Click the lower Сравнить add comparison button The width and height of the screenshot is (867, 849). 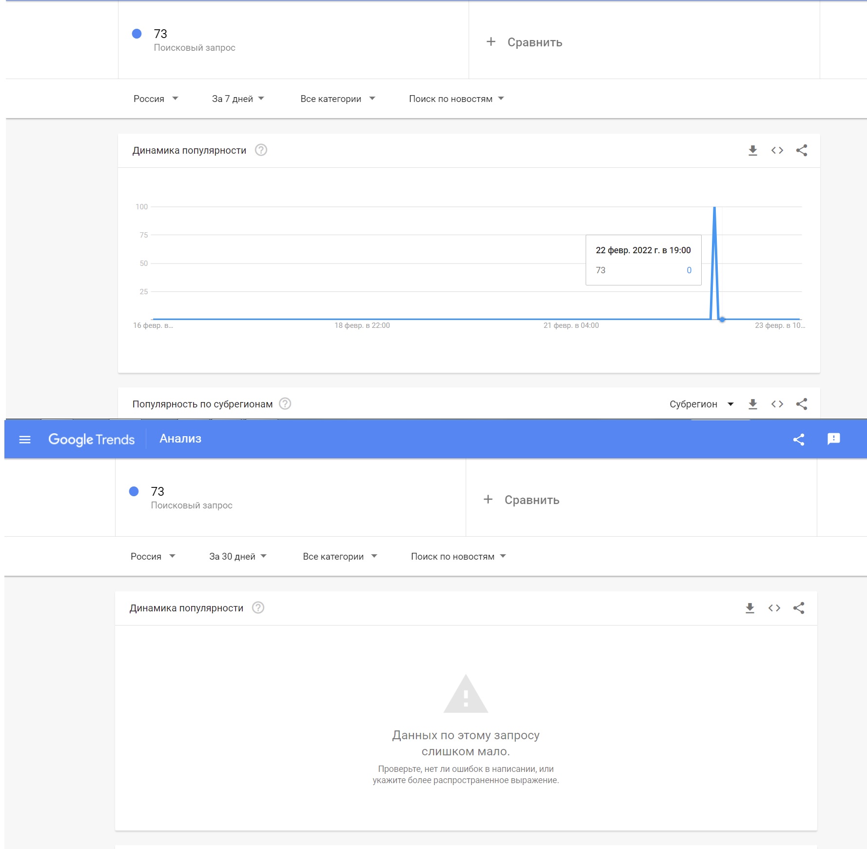pos(521,500)
